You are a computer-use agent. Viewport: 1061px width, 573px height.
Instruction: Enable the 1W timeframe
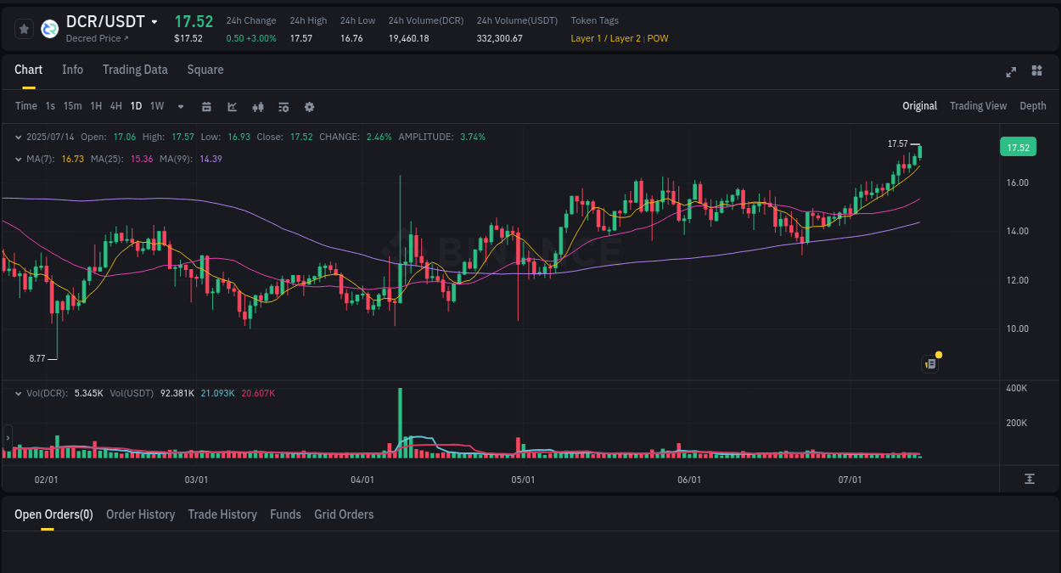point(156,106)
